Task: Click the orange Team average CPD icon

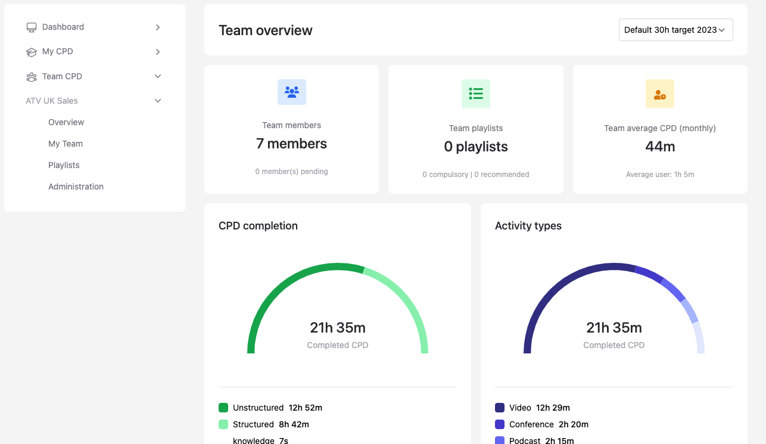Action: click(660, 94)
